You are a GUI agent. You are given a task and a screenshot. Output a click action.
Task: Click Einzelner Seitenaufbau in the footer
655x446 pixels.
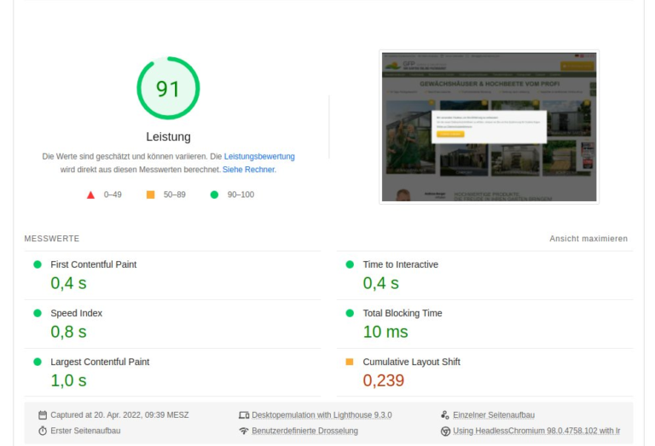[x=494, y=415]
